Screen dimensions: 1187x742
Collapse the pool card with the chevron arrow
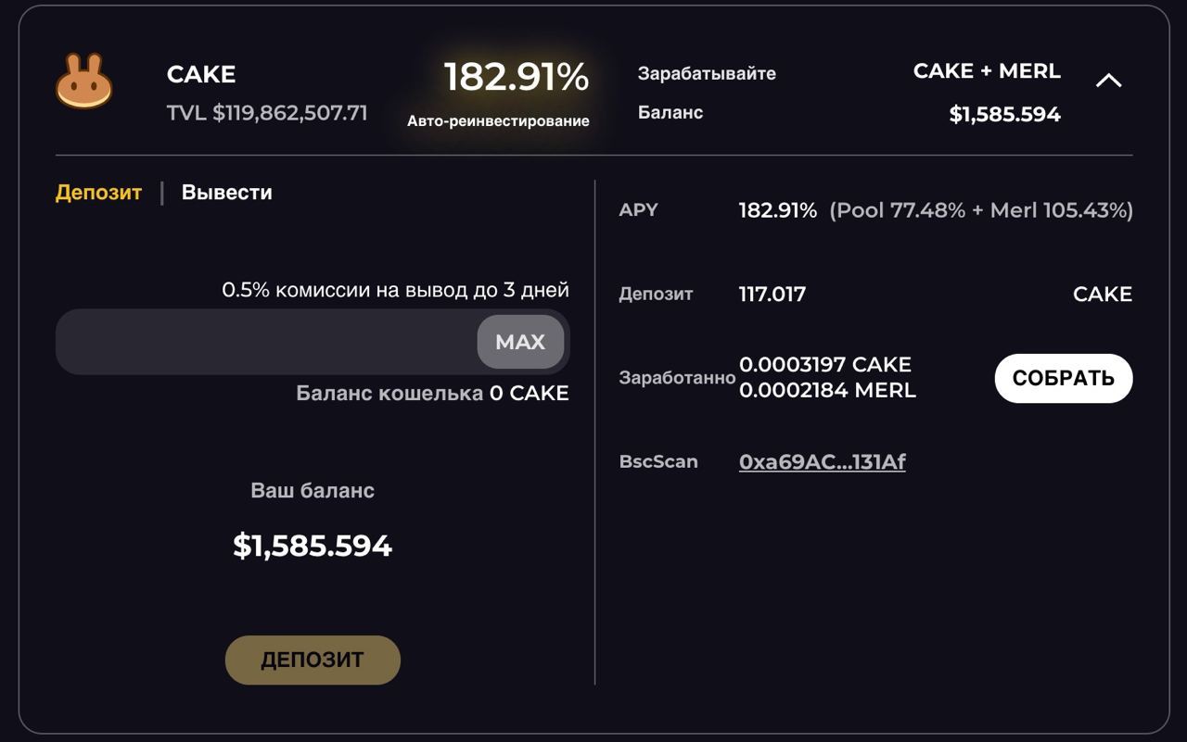click(1109, 81)
